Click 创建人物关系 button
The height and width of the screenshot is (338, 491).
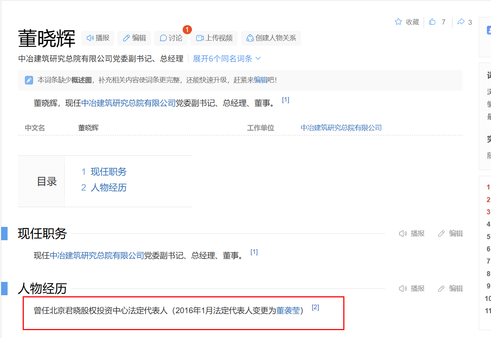click(271, 38)
